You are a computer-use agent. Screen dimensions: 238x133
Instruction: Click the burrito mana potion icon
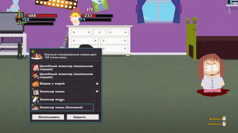(x=36, y=100)
